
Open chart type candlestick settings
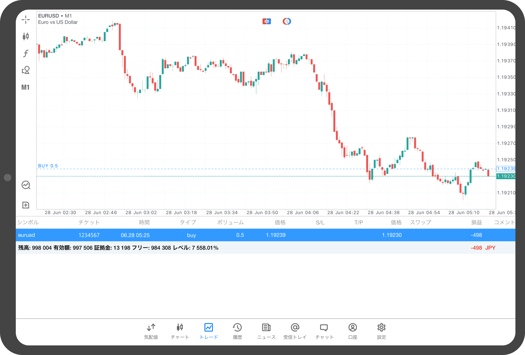26,36
